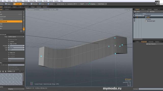Select the Bridge tool
This screenshot has width=163, height=91.
pyautogui.click(x=11, y=24)
